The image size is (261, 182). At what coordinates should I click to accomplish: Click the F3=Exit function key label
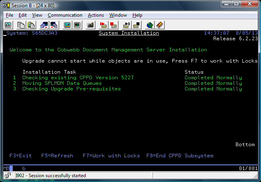[x=21, y=156]
